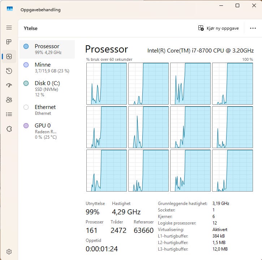Select Prosessor in the performance list
The width and height of the screenshot is (262, 260).
click(47, 49)
